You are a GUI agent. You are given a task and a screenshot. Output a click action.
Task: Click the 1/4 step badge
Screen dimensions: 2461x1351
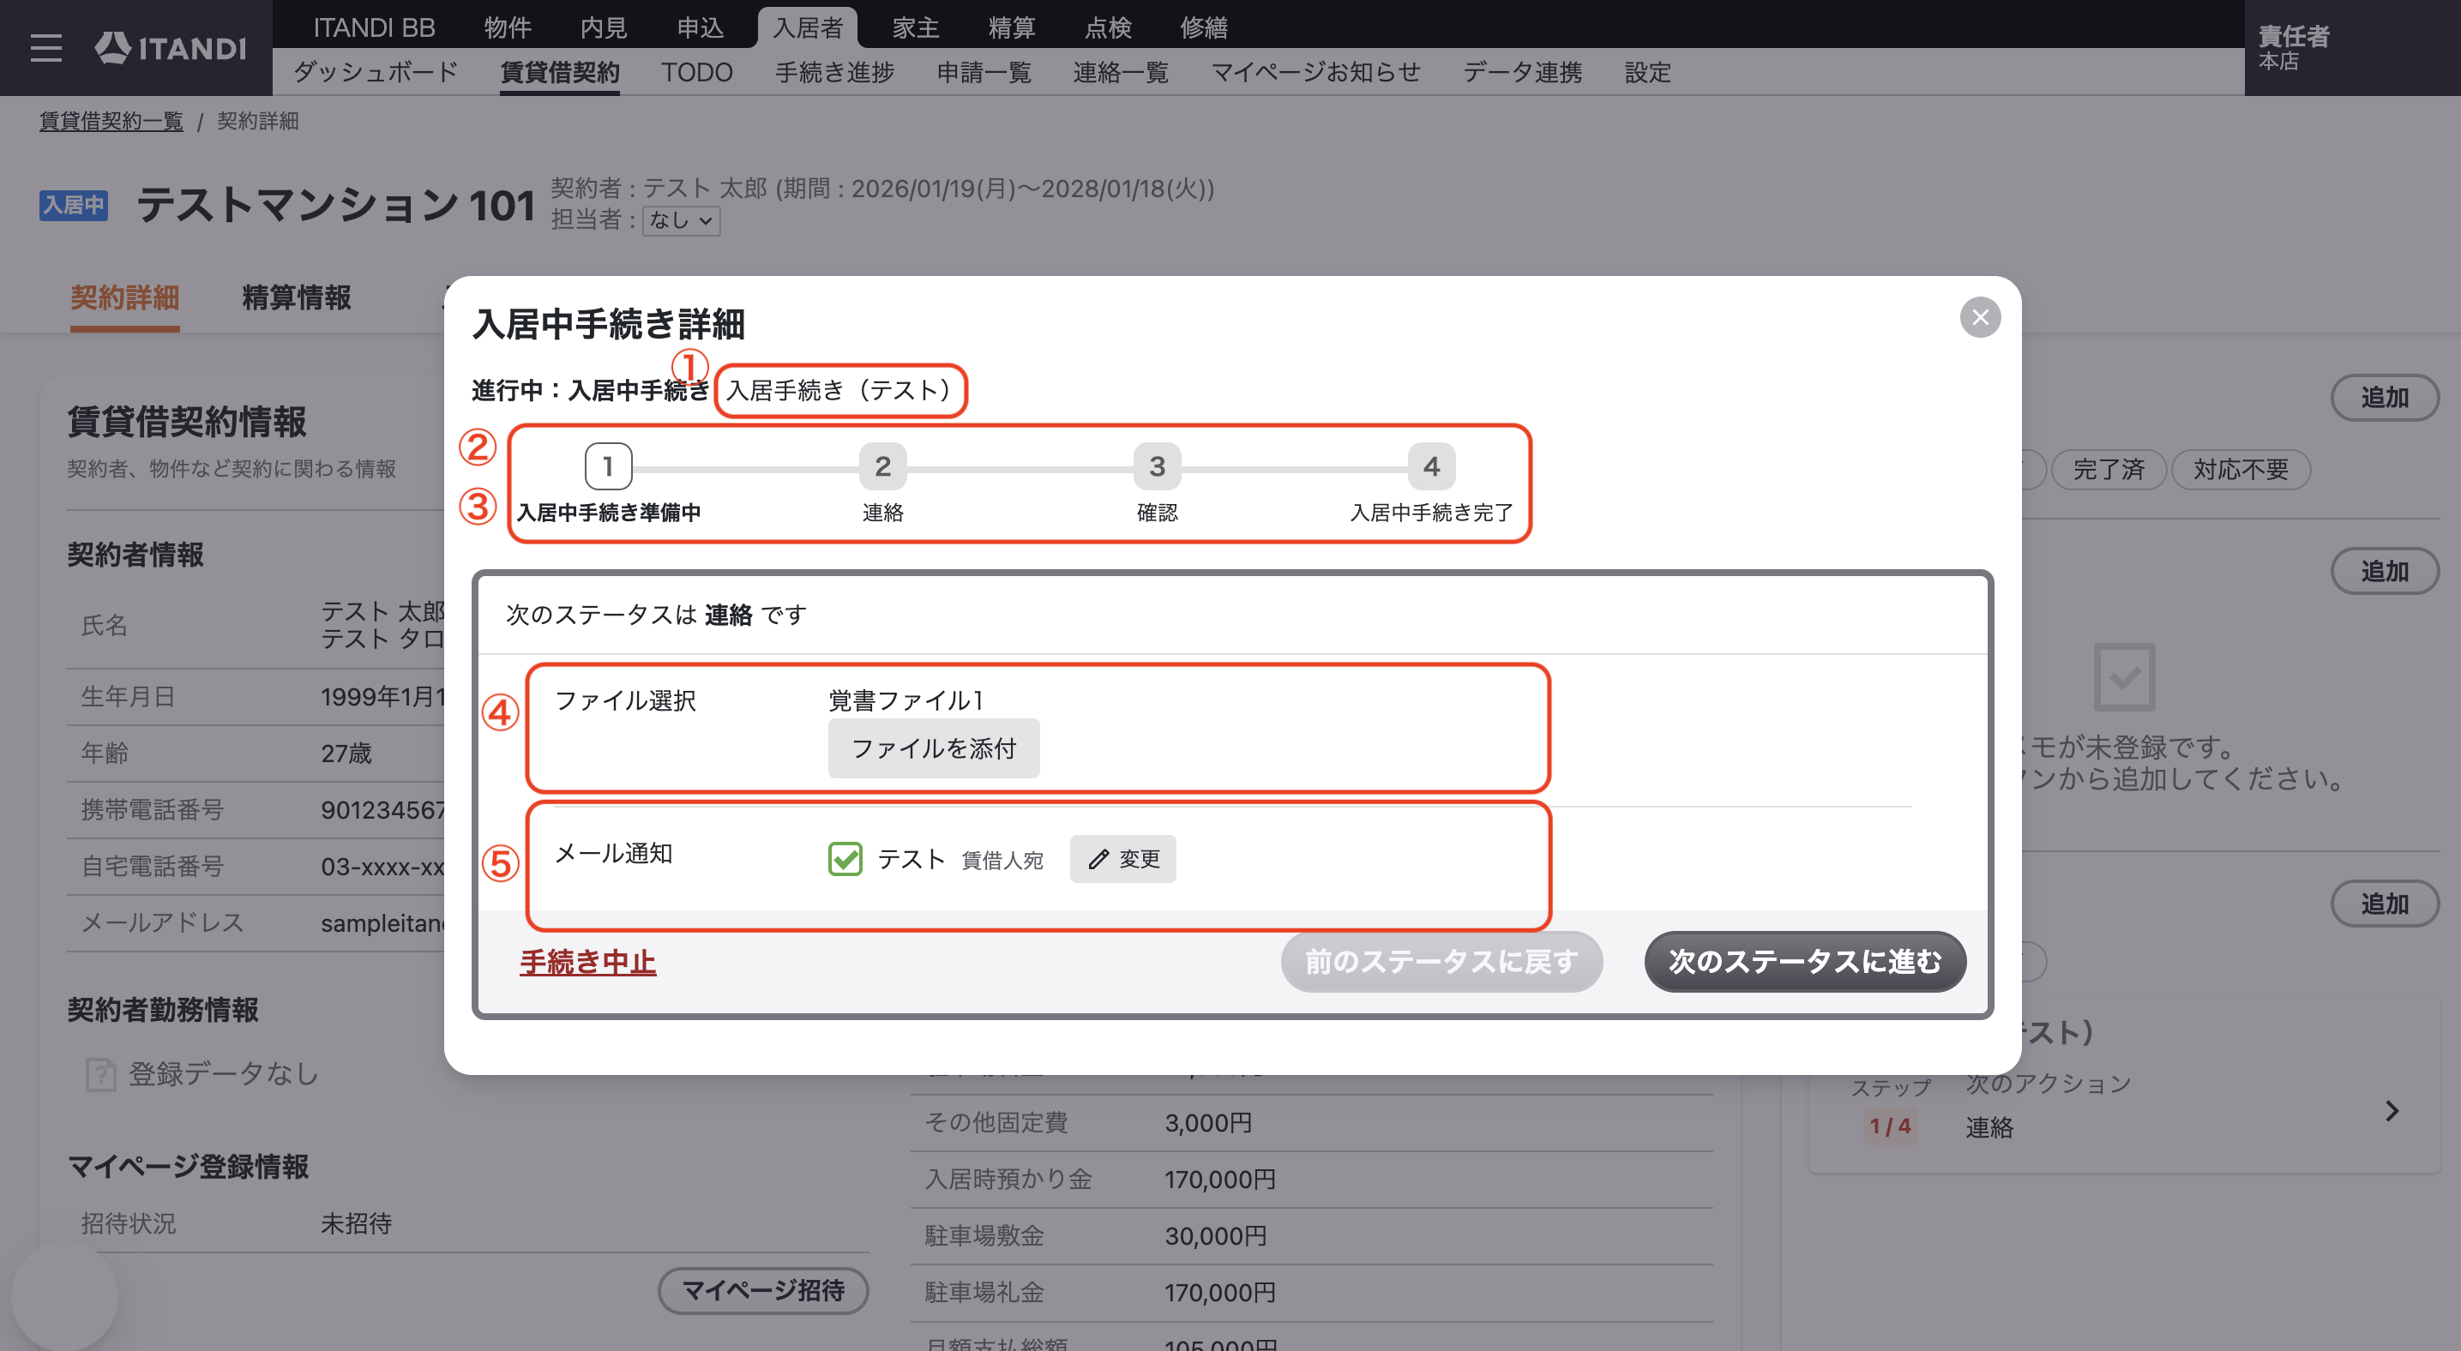(1890, 1126)
